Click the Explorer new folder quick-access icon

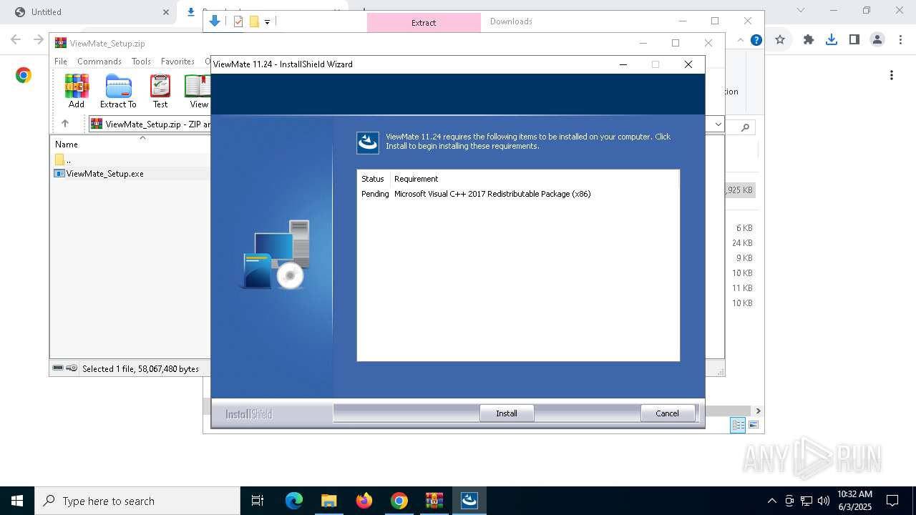click(254, 21)
